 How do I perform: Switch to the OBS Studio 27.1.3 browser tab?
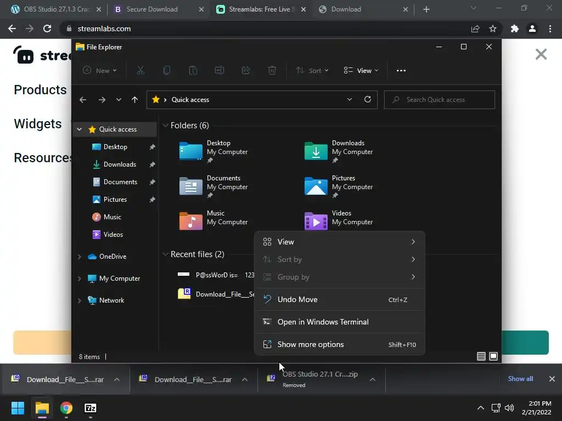pos(55,9)
